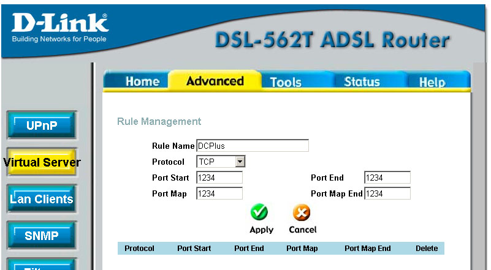This screenshot has height=270, width=491.
Task: Switch to the Home tab
Action: pyautogui.click(x=142, y=82)
